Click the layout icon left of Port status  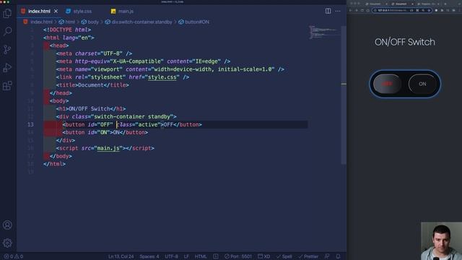(216, 256)
